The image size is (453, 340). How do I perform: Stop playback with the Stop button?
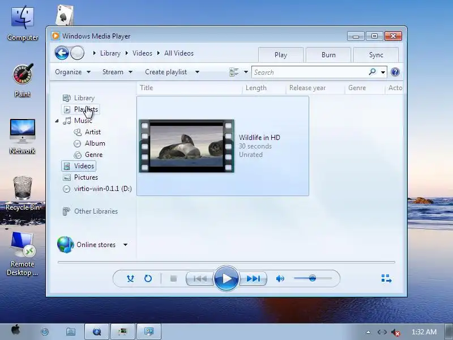point(173,278)
